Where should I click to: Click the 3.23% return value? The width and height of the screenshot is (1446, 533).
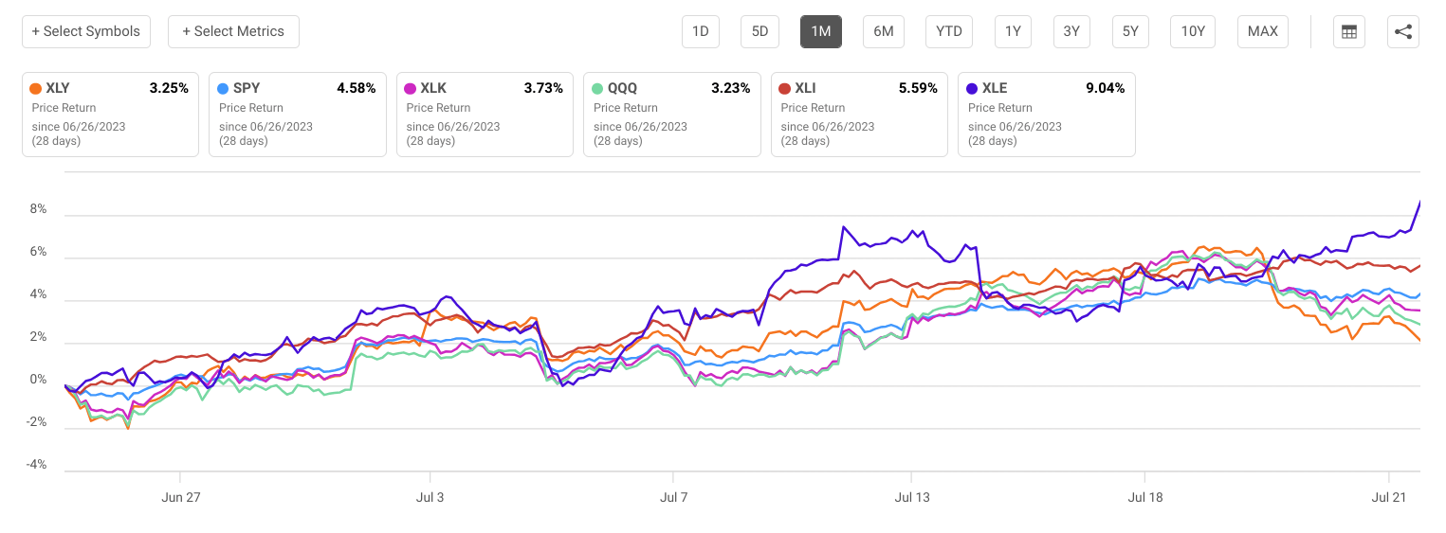(731, 88)
